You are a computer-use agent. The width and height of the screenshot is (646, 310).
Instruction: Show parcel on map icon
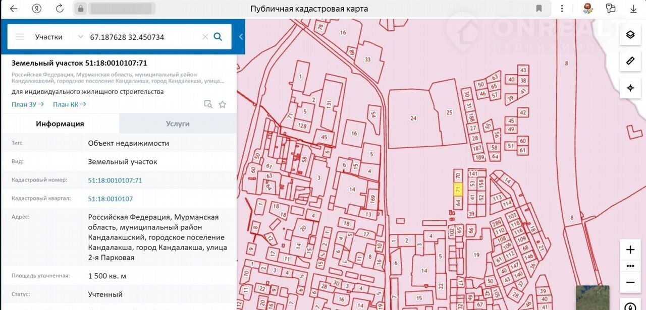click(208, 104)
